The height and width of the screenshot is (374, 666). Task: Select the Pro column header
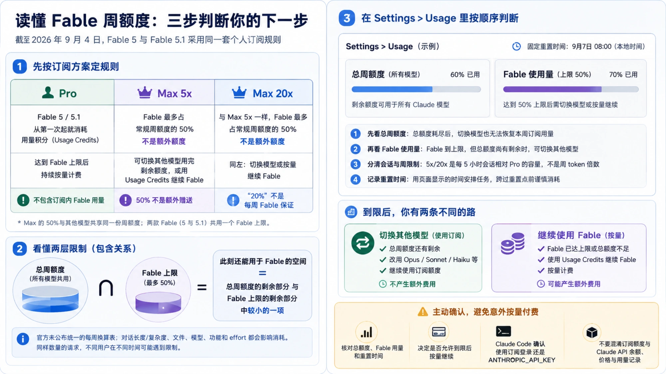pyautogui.click(x=62, y=92)
